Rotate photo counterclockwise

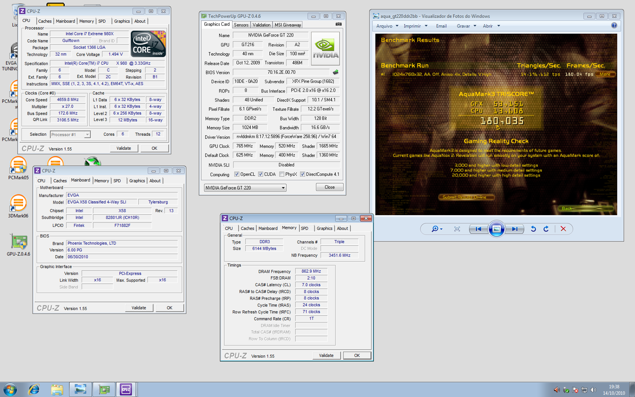click(533, 229)
